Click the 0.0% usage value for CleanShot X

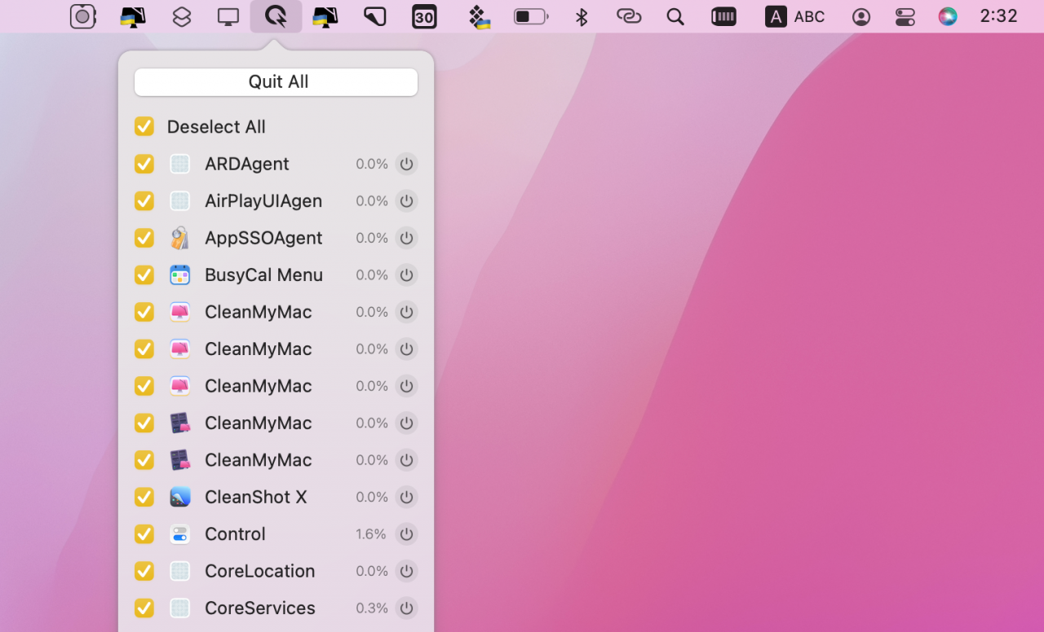click(x=371, y=498)
